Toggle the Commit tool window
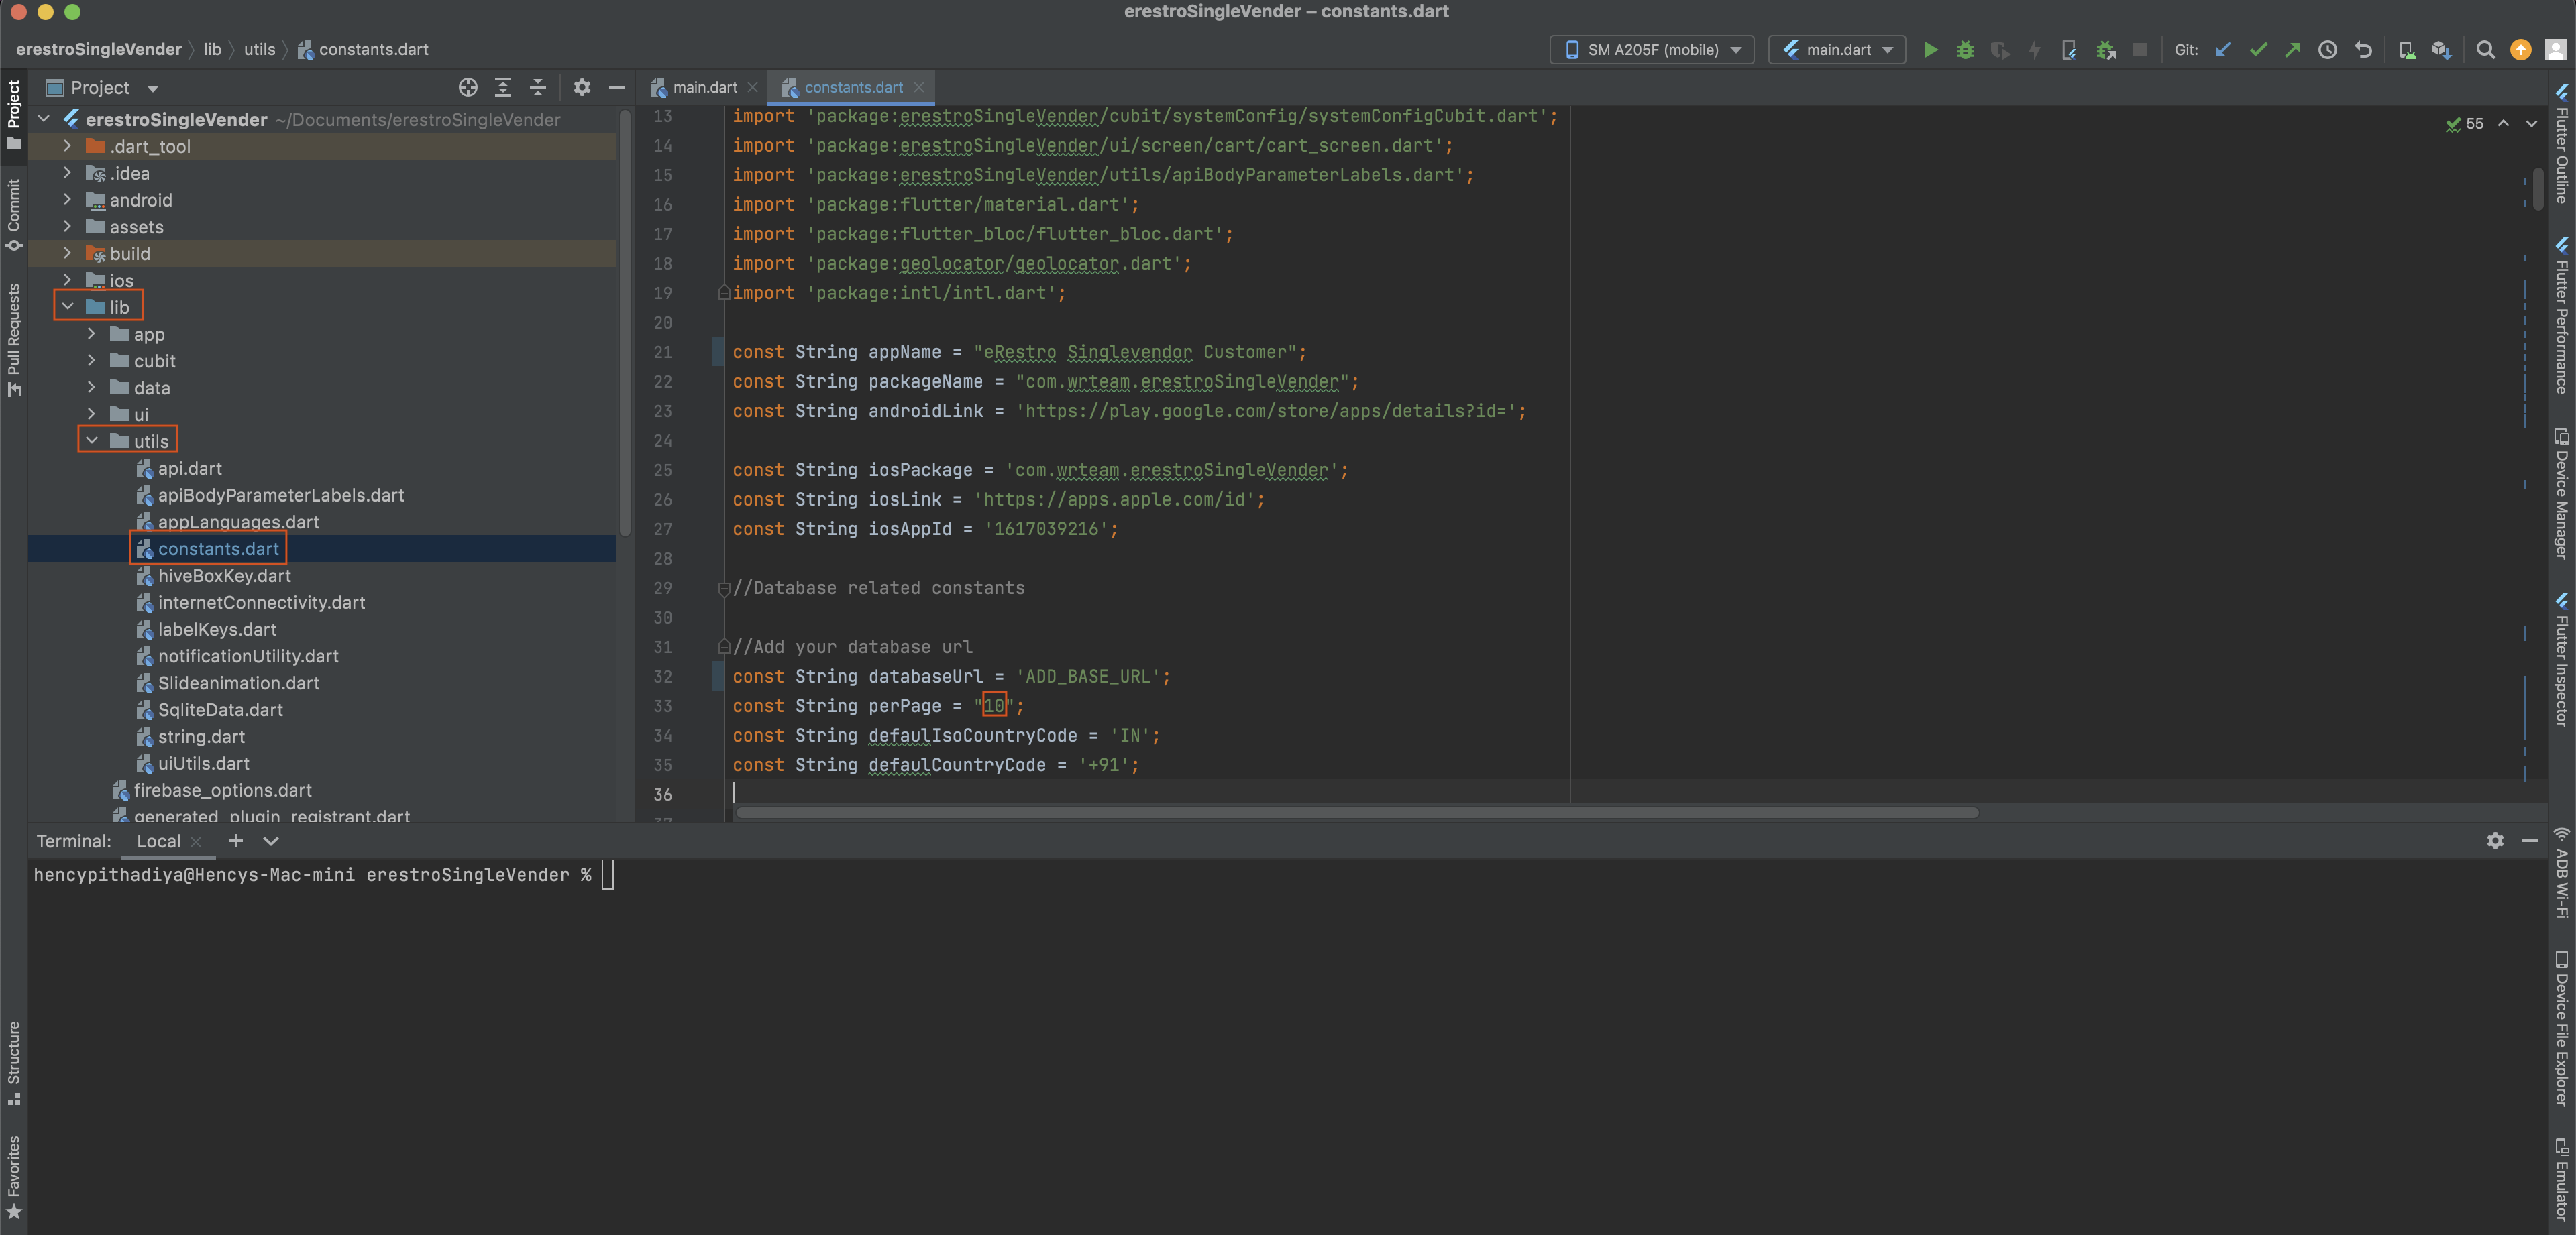The image size is (2576, 1235). 14,216
